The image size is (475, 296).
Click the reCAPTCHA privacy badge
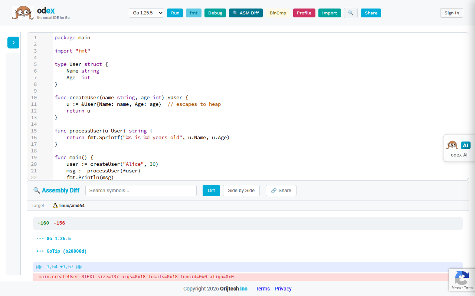[x=462, y=280]
